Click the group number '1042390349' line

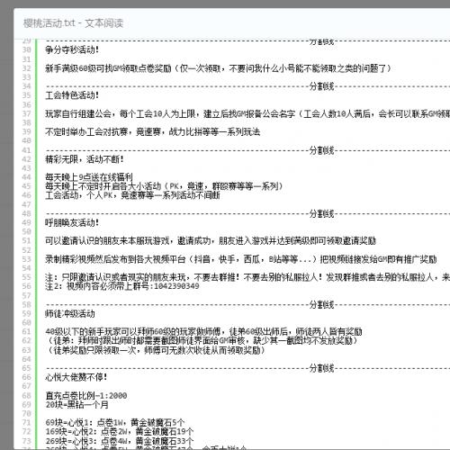[122, 286]
